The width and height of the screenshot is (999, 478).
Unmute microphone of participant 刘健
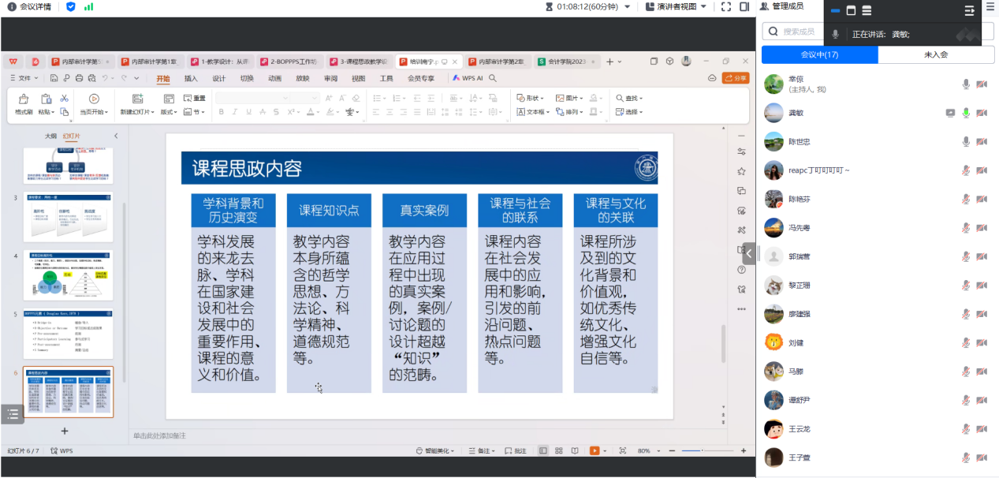click(966, 343)
